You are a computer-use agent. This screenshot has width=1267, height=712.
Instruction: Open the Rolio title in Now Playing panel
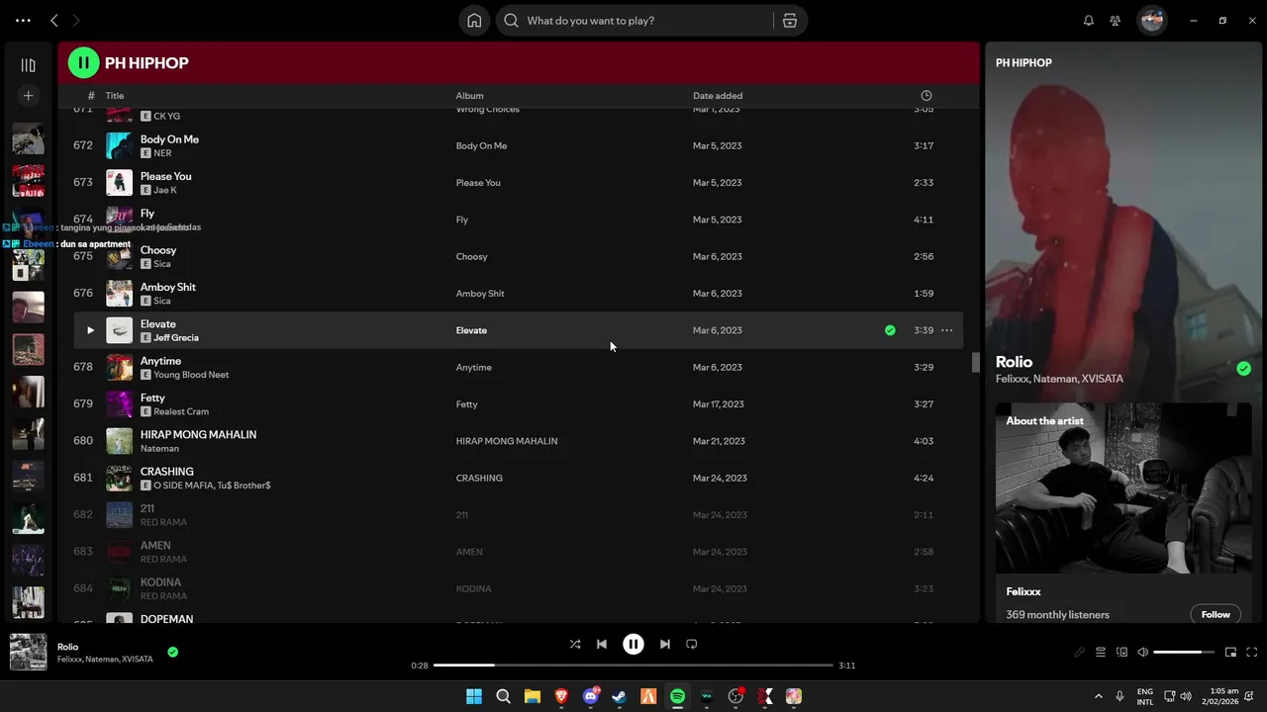(1014, 362)
